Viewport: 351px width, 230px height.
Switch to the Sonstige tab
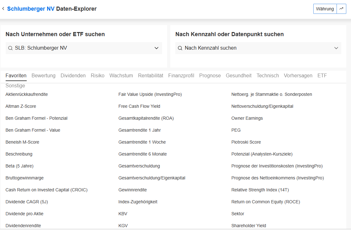[x=15, y=86]
